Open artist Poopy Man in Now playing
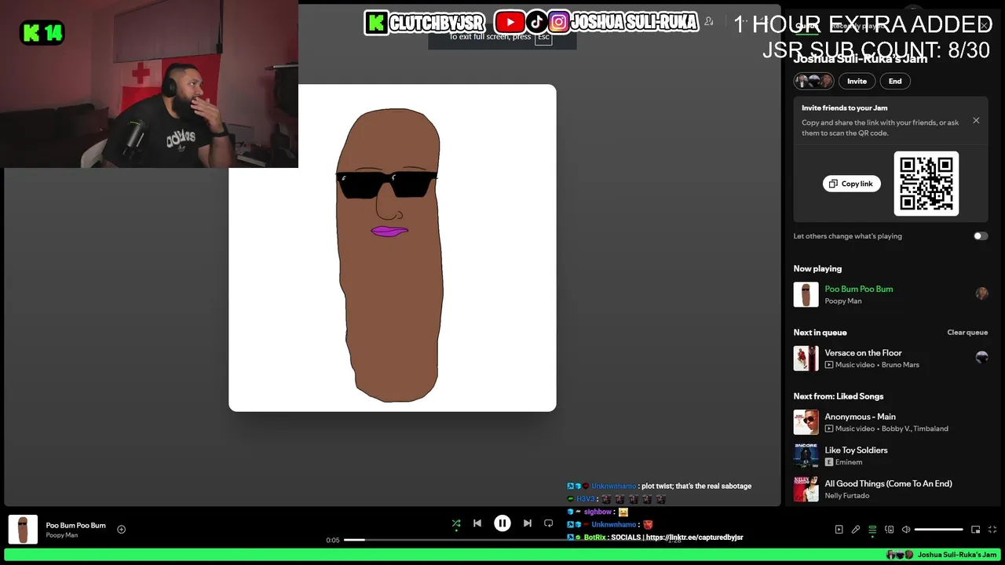The image size is (1005, 565). (x=843, y=301)
